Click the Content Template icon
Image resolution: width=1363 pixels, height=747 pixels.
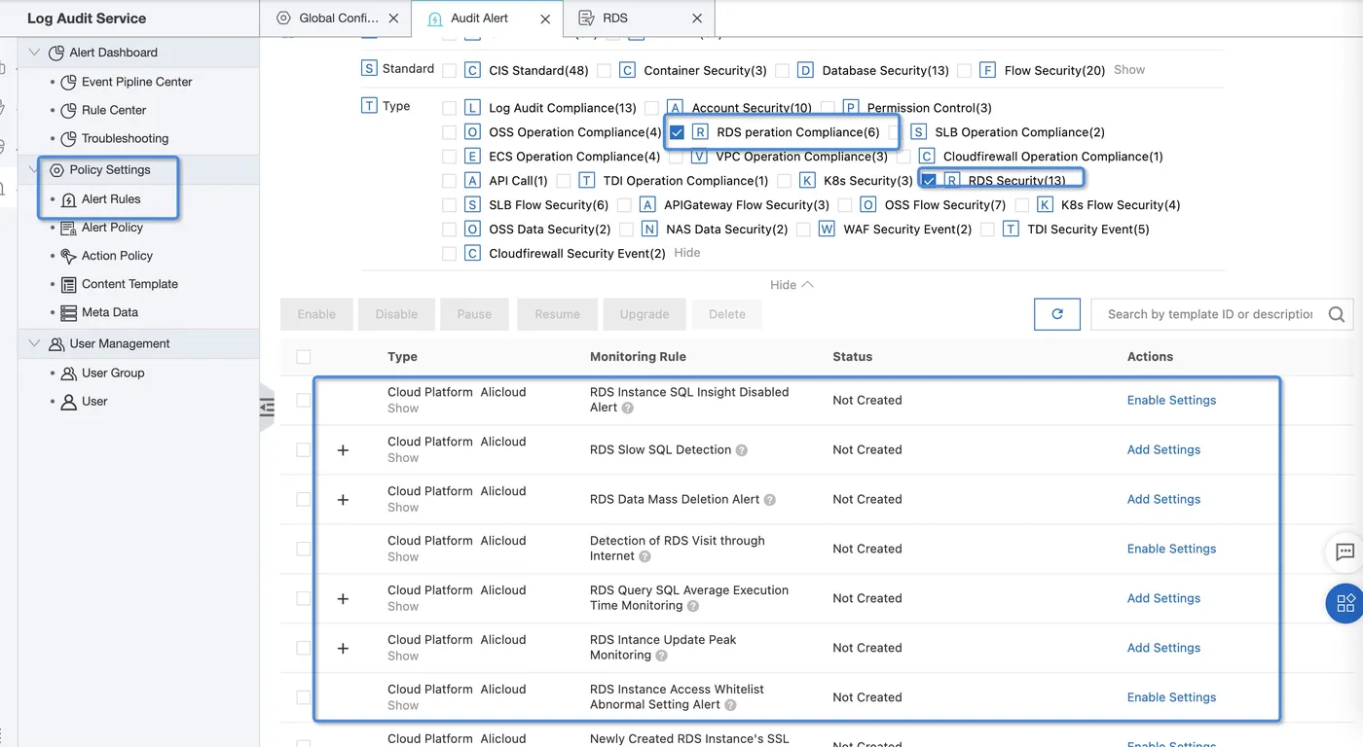point(68,284)
